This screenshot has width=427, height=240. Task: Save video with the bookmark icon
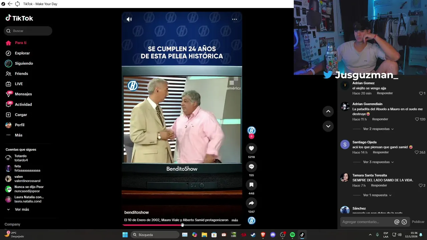(252, 185)
